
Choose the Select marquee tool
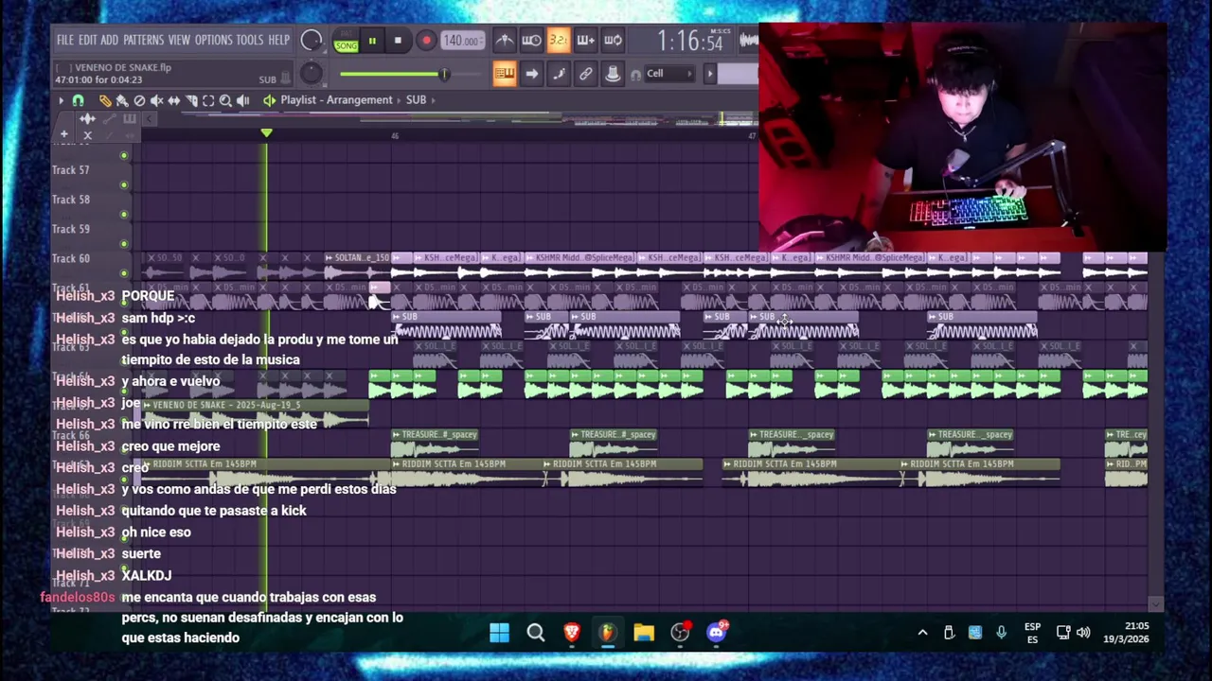(208, 100)
